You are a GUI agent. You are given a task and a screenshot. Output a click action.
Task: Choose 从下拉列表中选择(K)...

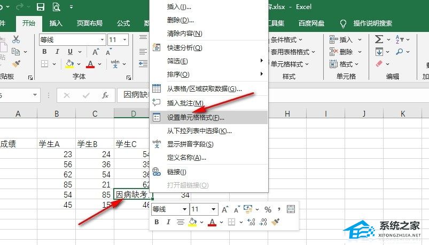click(x=209, y=131)
